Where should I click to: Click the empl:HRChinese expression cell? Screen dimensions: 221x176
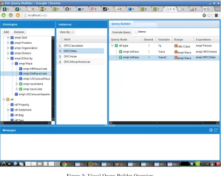click(206, 51)
